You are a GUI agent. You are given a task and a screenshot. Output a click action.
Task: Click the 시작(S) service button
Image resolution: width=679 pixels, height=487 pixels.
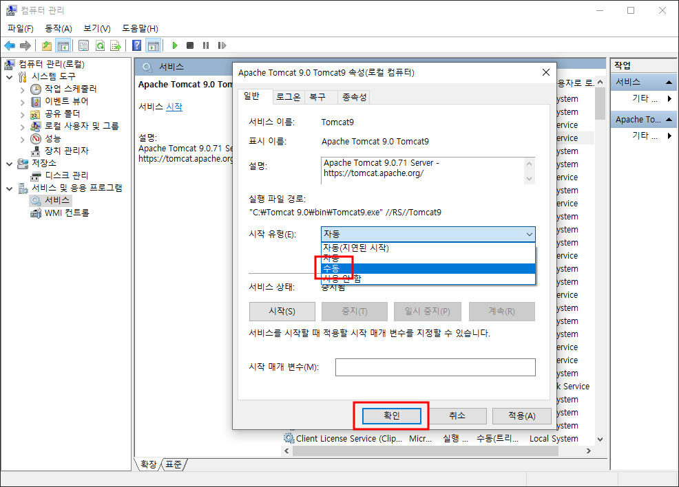[x=282, y=312]
